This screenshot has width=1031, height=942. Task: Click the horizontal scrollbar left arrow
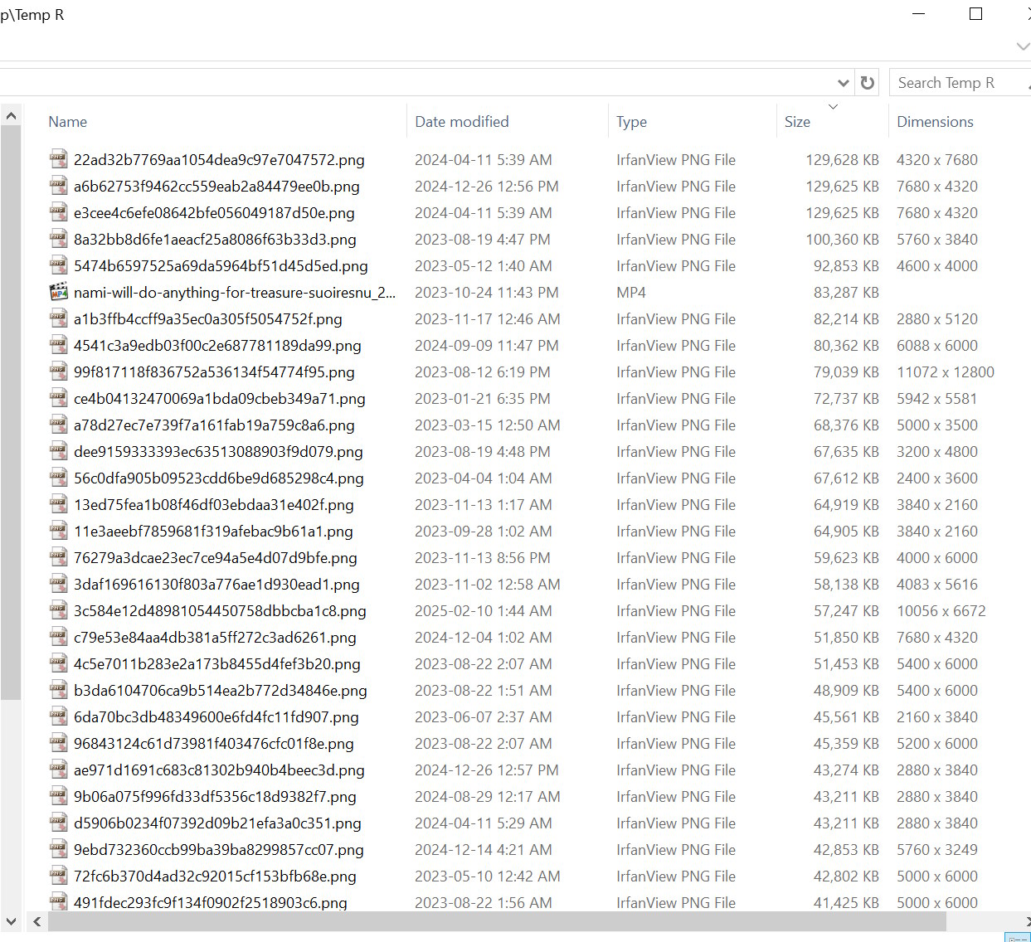click(36, 921)
